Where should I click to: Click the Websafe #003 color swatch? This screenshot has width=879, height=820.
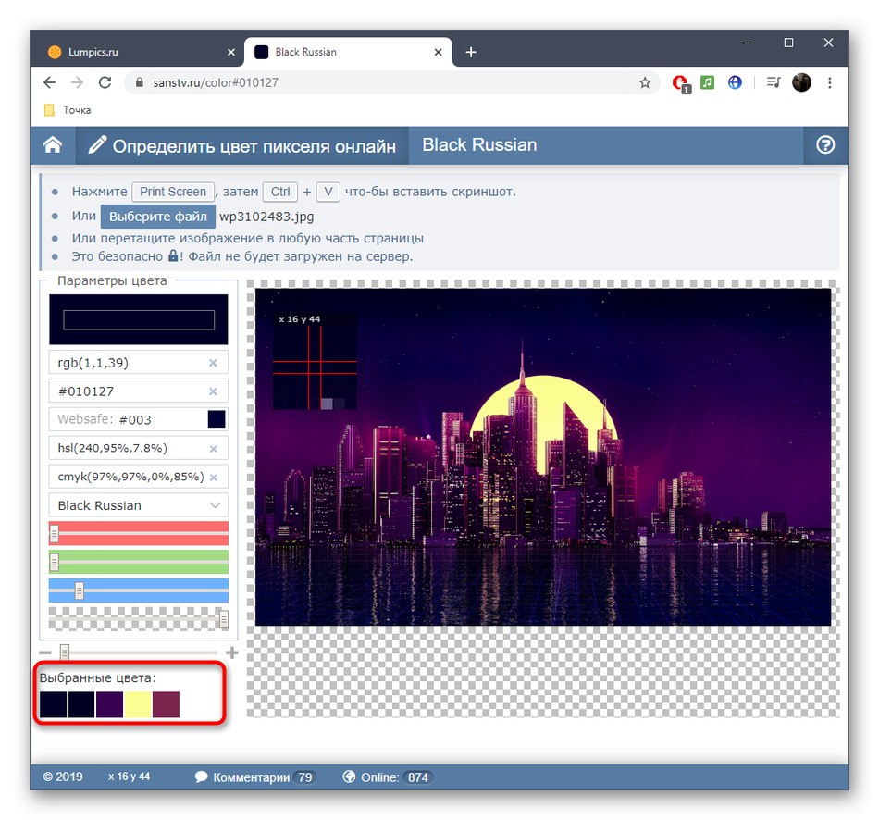click(x=217, y=419)
